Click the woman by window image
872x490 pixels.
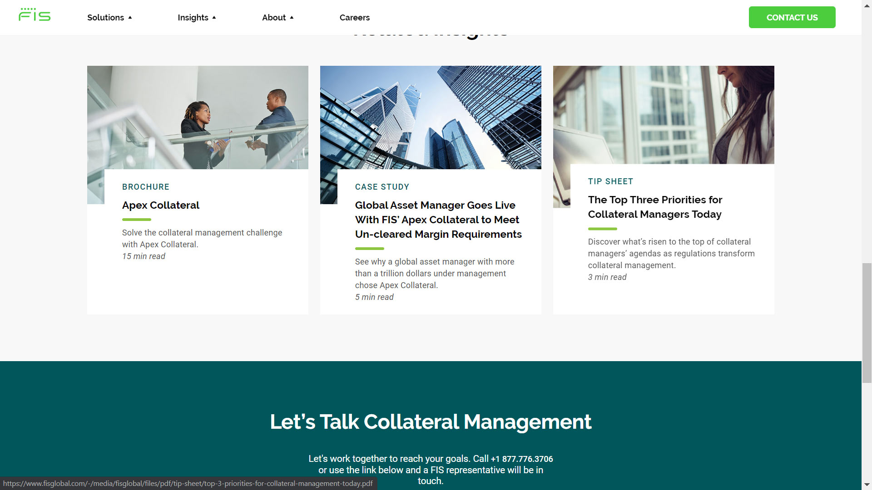(x=663, y=114)
